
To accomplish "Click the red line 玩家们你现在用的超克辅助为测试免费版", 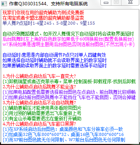I will 43,13.
